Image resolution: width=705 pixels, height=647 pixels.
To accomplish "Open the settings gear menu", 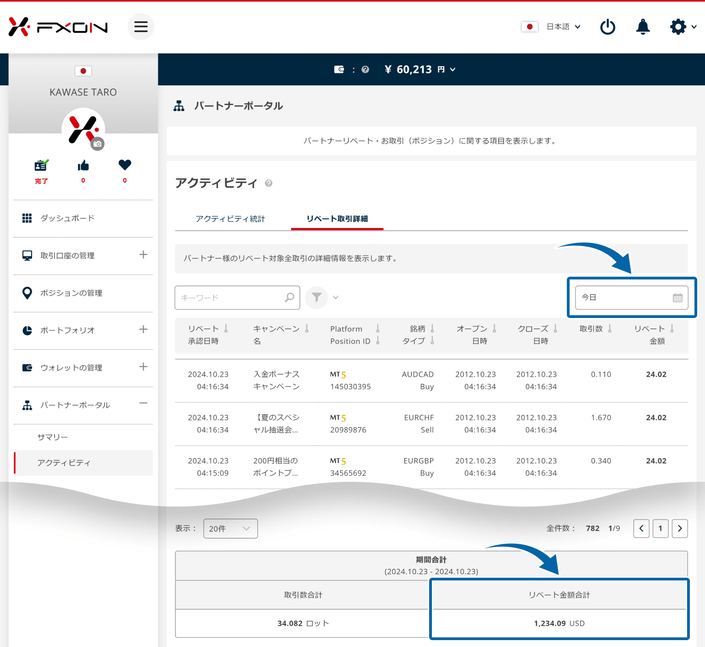I will tap(683, 27).
